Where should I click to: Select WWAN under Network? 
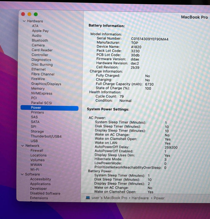click(36, 165)
